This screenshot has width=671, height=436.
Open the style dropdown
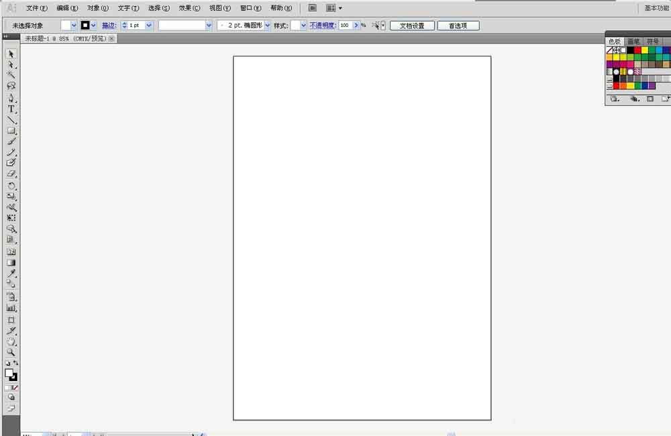click(x=303, y=25)
